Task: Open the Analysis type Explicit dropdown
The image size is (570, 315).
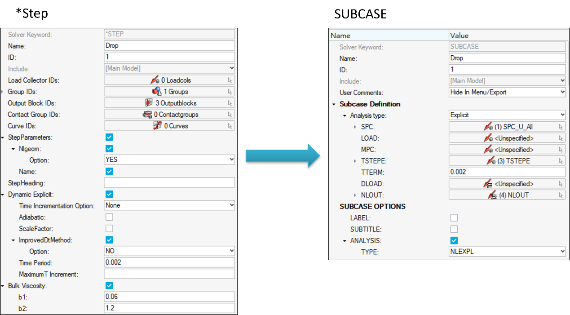Action: click(x=507, y=115)
